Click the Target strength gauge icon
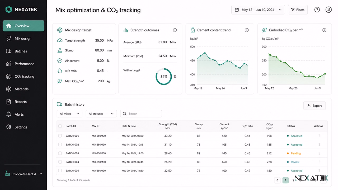The image size is (338, 190). coord(60,41)
